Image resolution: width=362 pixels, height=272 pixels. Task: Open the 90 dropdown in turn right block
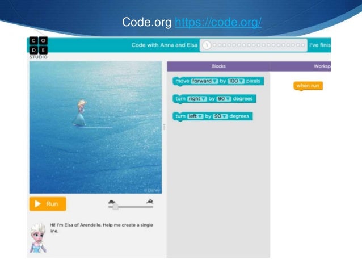tap(224, 99)
